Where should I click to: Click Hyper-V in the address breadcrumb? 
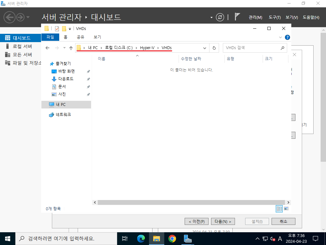(147, 48)
